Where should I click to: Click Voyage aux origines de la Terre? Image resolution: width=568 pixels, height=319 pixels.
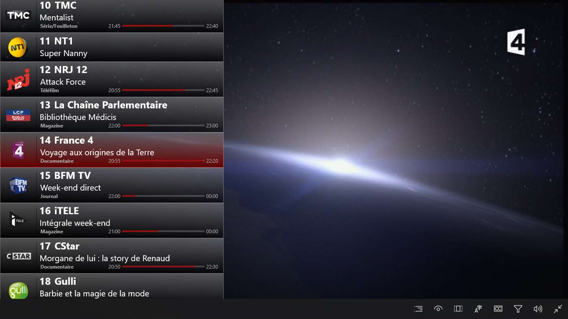97,152
